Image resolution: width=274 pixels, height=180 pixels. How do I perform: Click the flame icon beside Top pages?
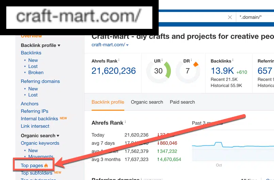[x=46, y=165]
